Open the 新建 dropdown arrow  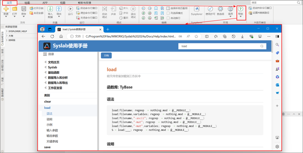coord(6,16)
